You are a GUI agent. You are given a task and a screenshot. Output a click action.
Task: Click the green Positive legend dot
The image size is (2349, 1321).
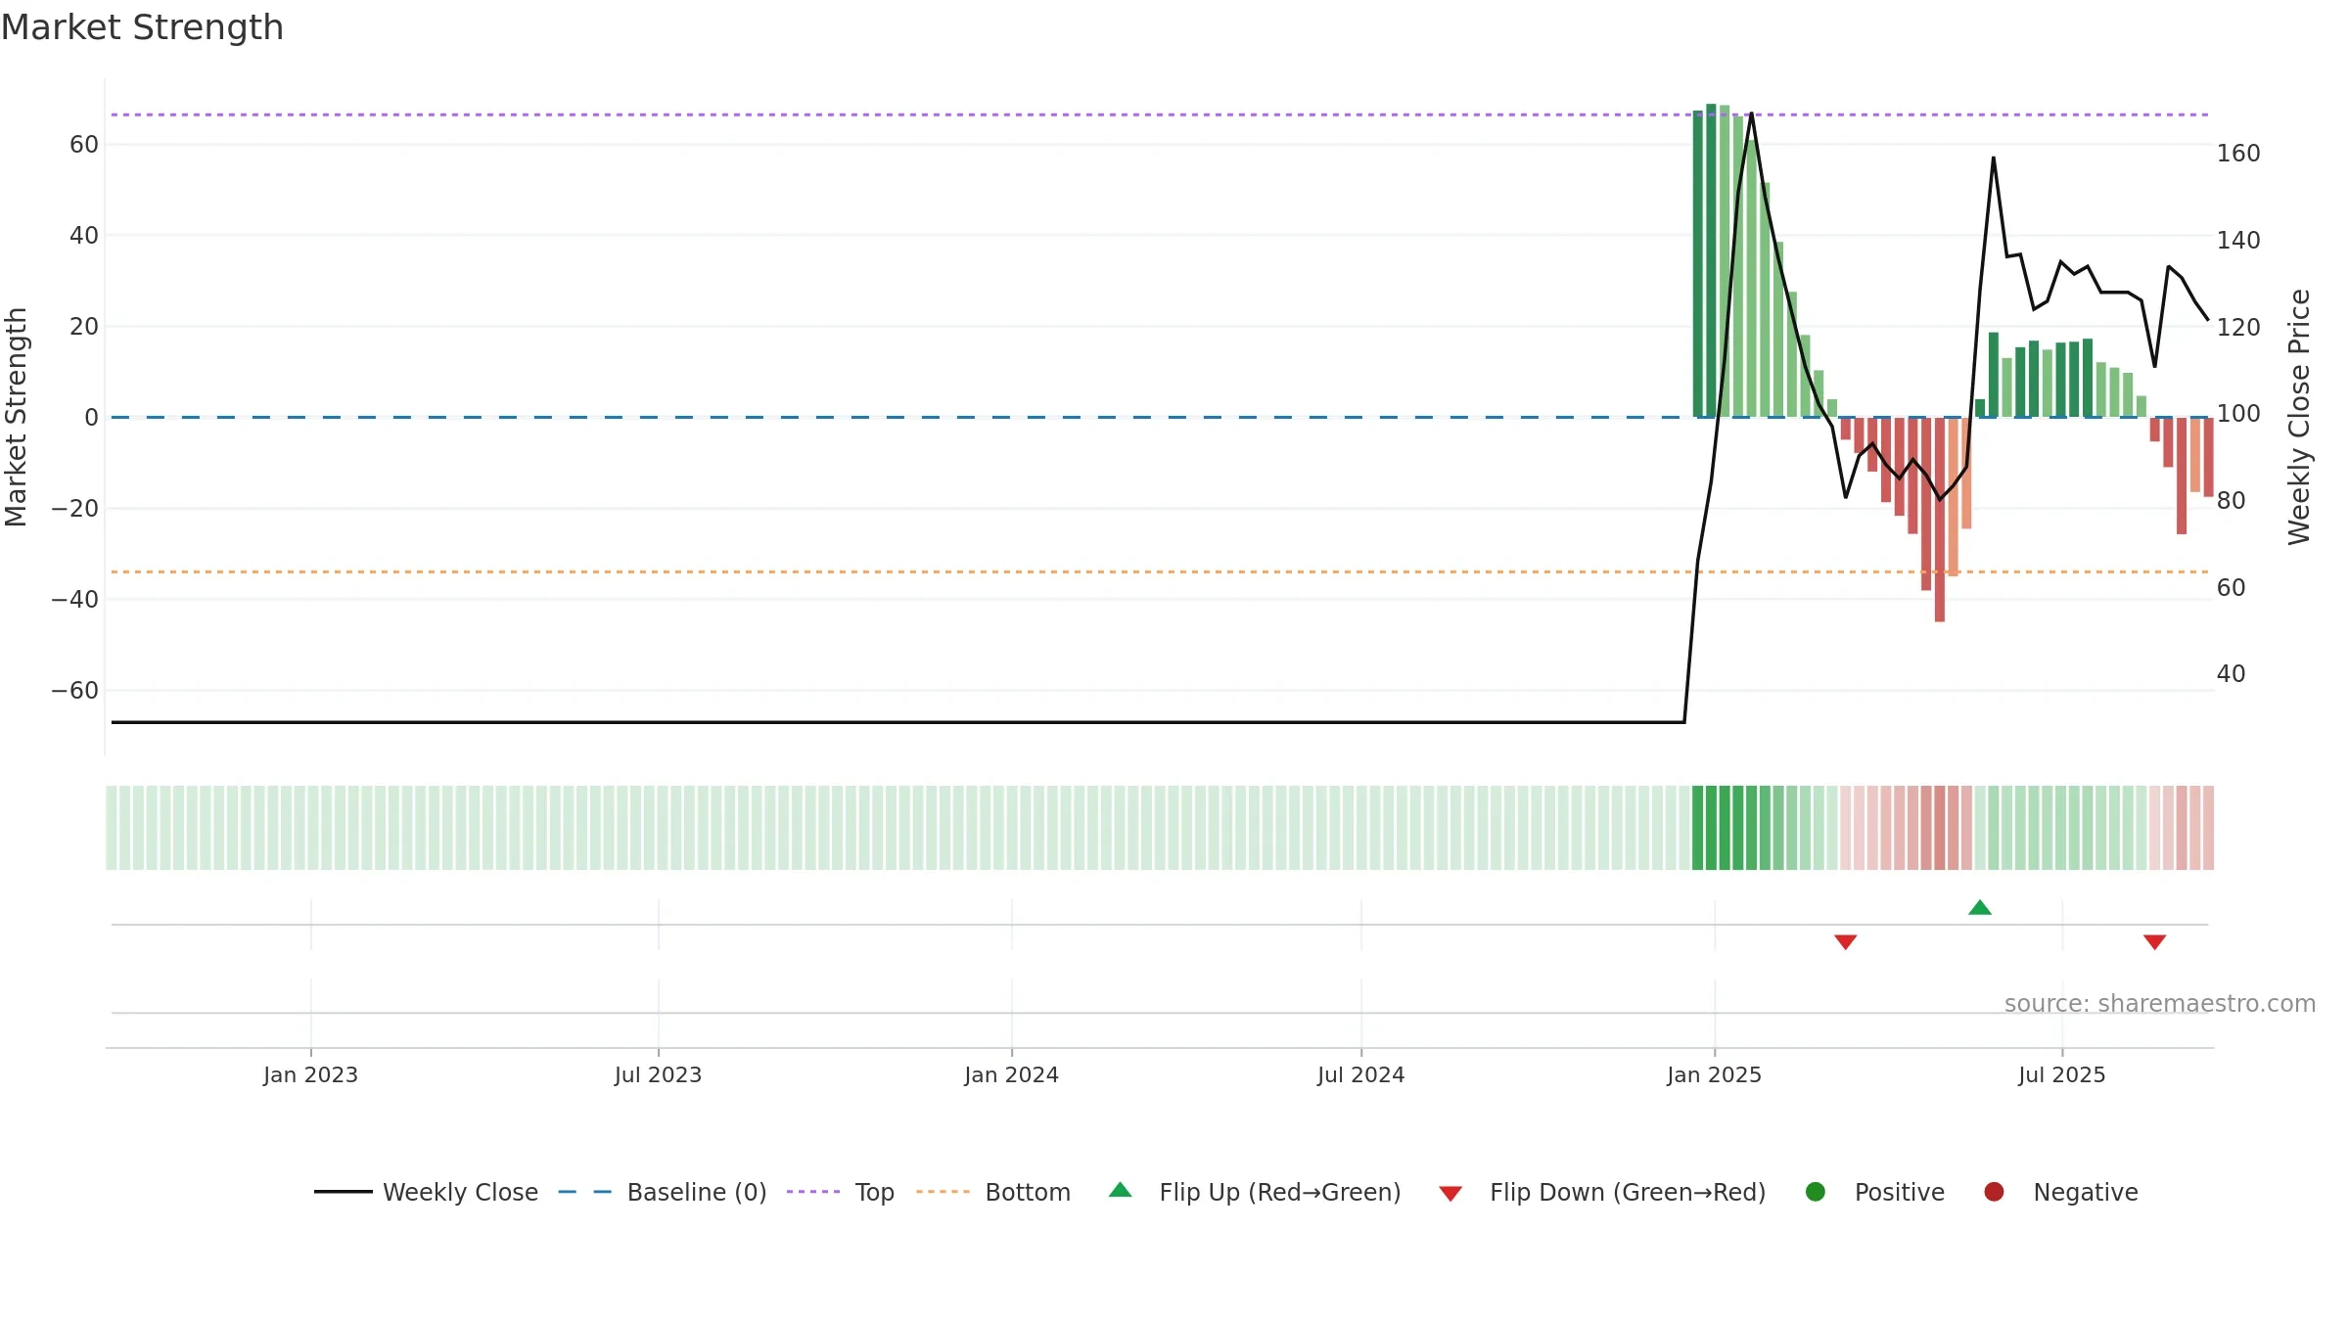pyautogui.click(x=1816, y=1192)
